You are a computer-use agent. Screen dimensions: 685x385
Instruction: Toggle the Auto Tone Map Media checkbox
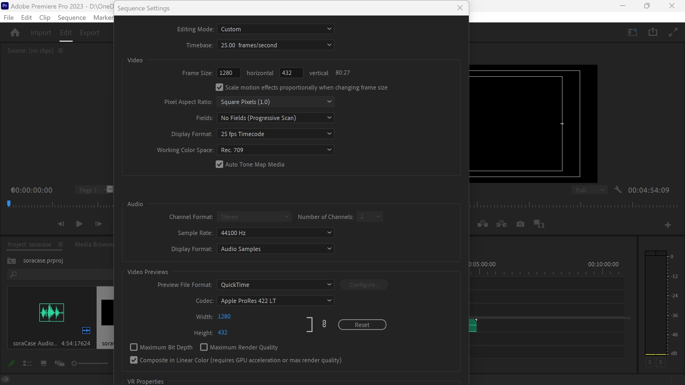pos(219,164)
